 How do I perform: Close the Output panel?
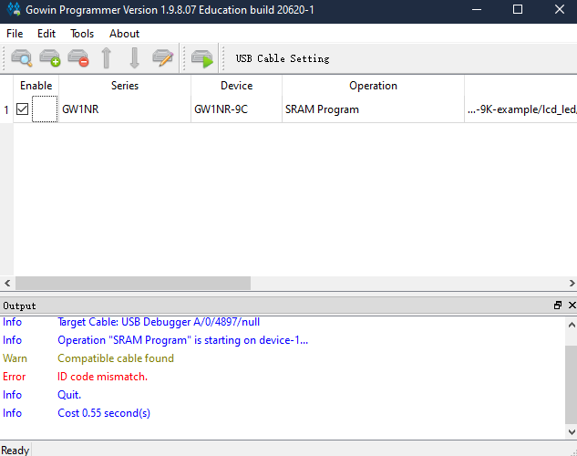(x=572, y=306)
